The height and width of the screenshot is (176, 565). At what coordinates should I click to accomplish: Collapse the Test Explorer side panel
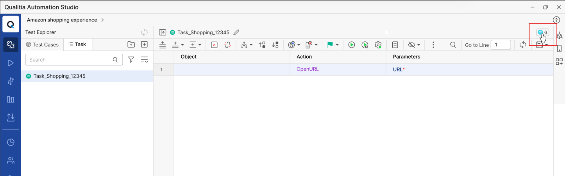163,32
